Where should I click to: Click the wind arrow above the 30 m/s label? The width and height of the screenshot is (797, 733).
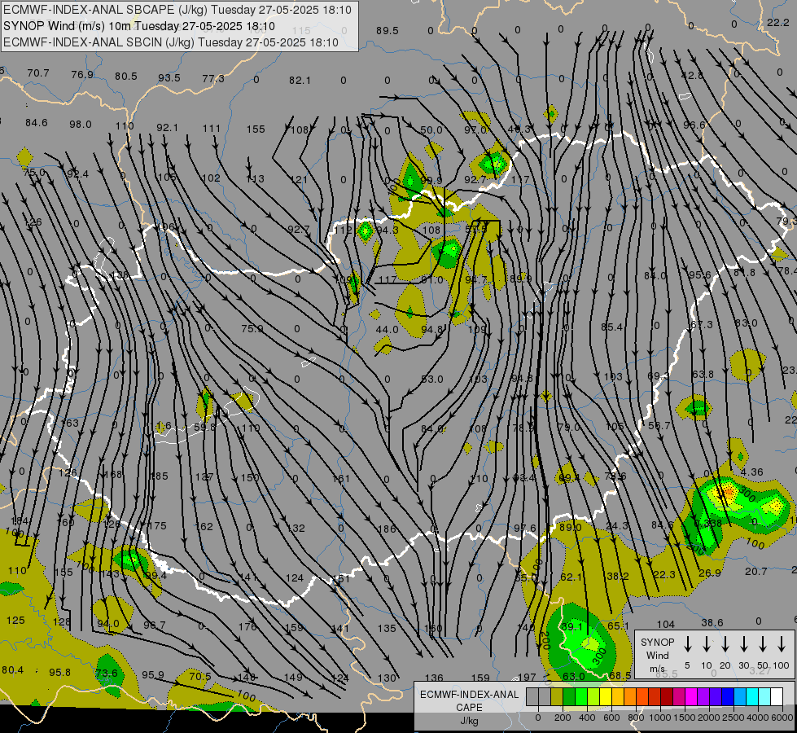coord(744,644)
